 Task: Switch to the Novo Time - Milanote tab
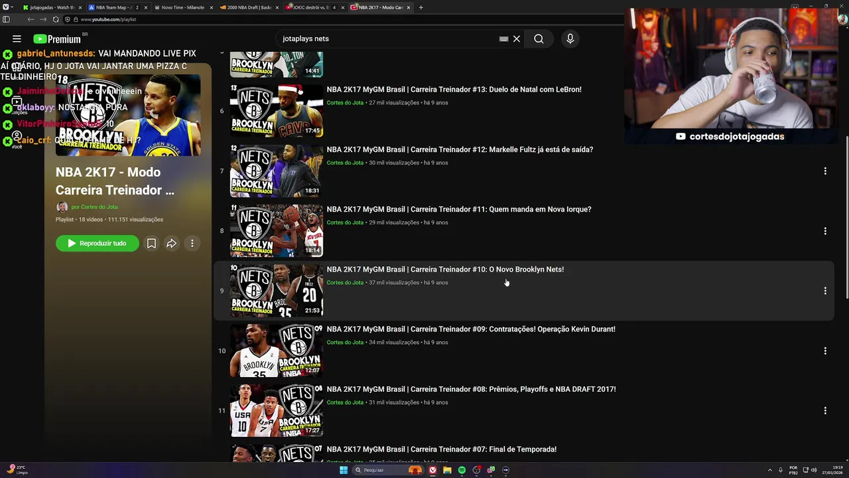click(x=182, y=7)
